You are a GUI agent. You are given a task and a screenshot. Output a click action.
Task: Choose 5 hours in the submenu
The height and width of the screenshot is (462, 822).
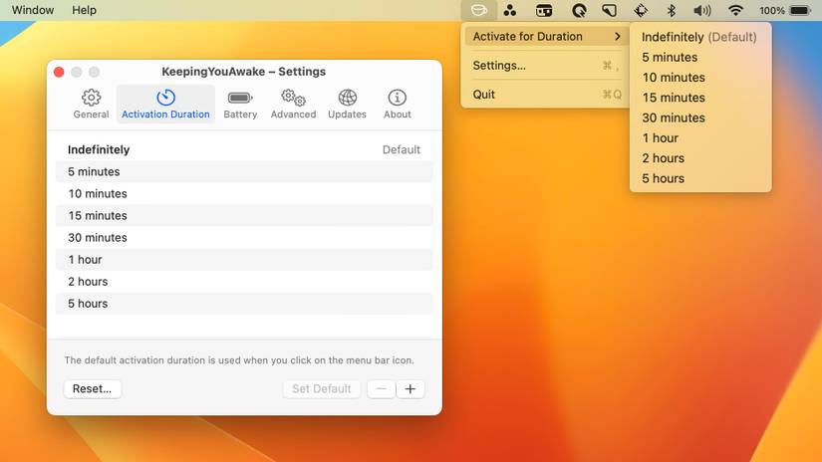(700, 178)
